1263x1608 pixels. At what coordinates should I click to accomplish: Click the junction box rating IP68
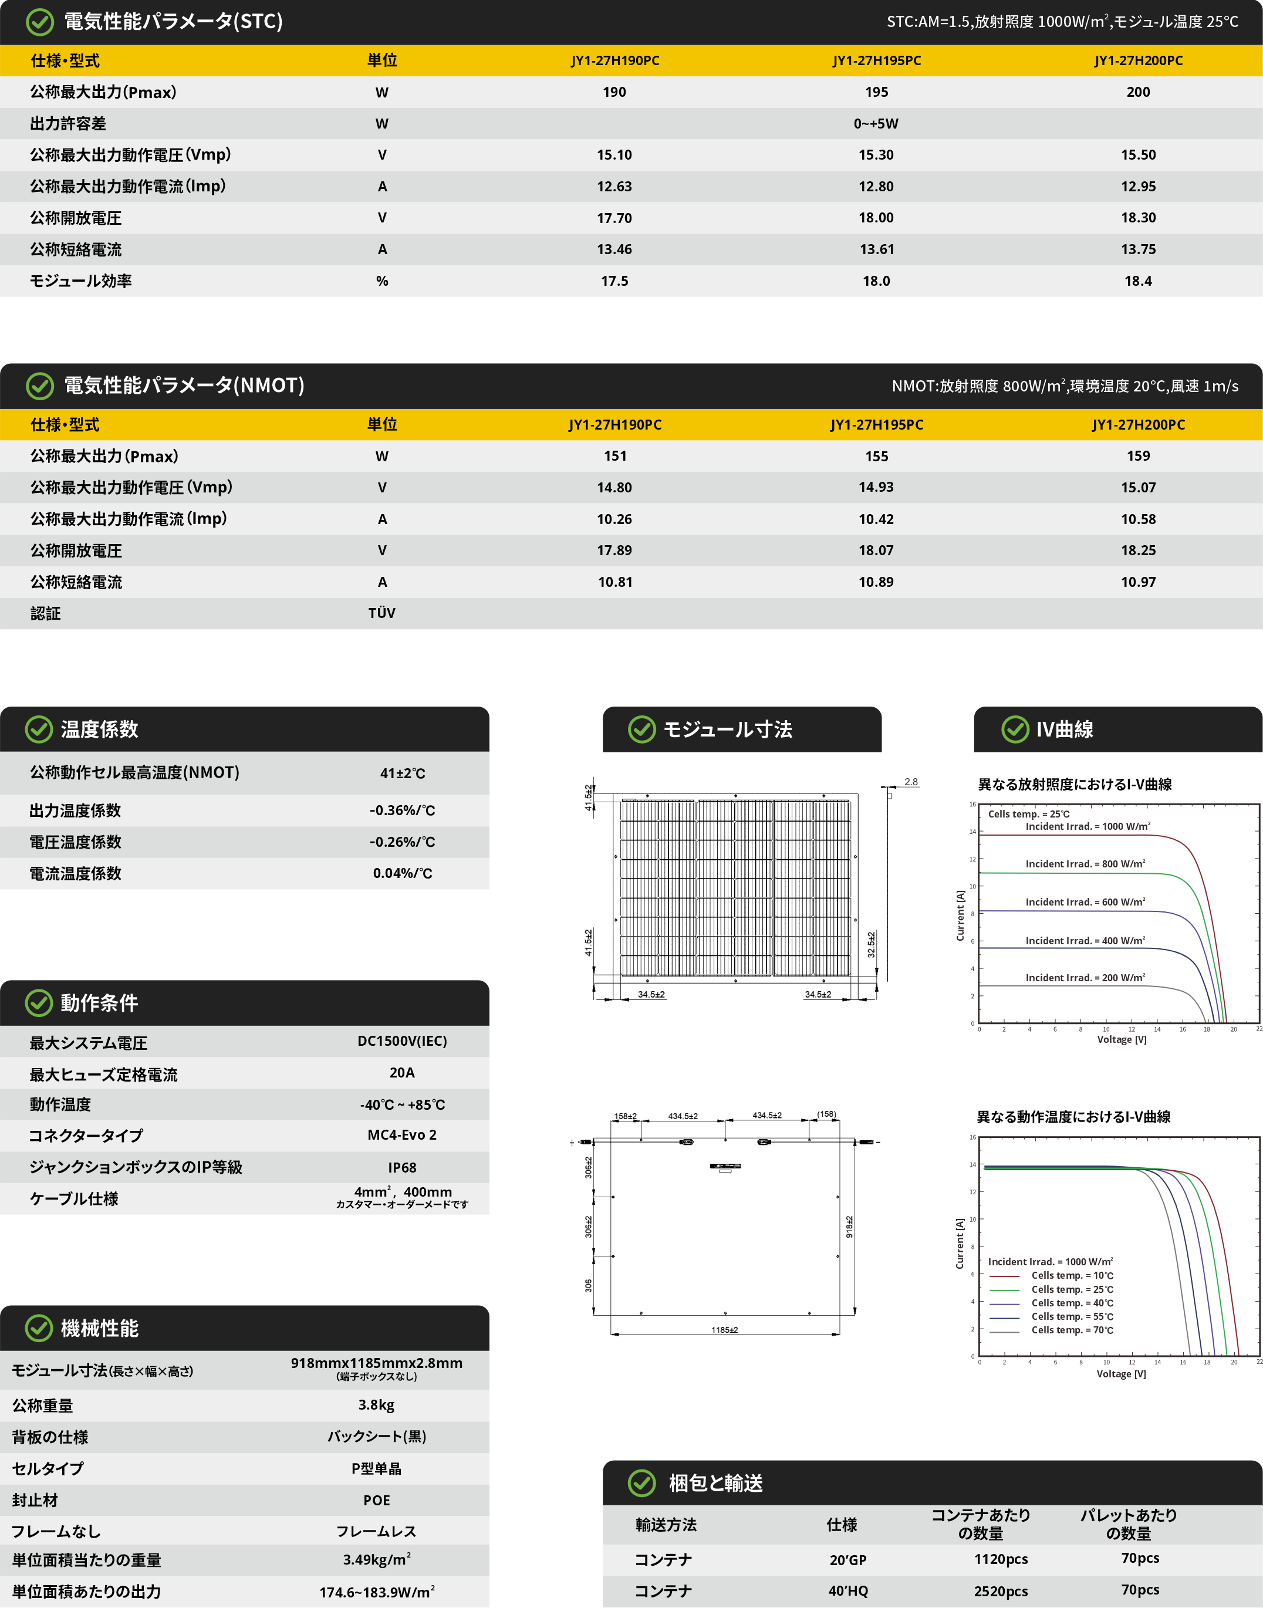(x=402, y=1168)
